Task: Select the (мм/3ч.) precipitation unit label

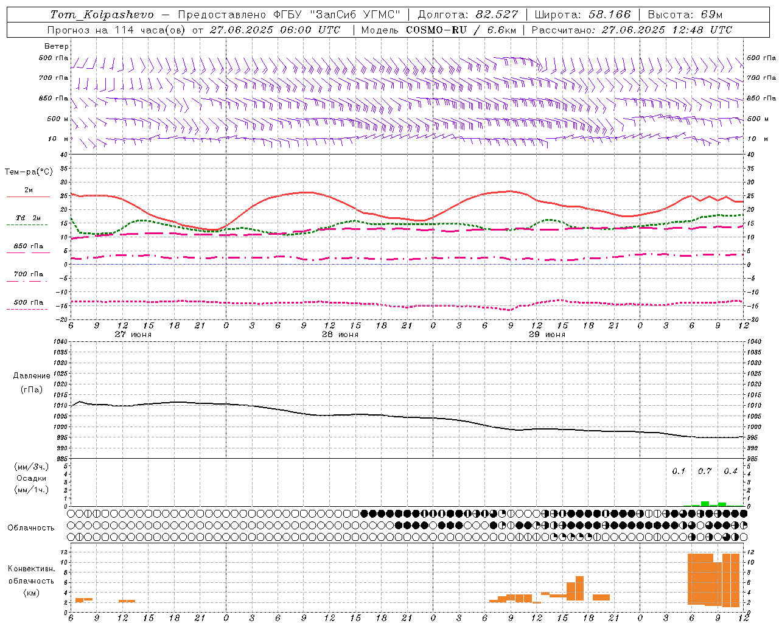Action: point(32,467)
